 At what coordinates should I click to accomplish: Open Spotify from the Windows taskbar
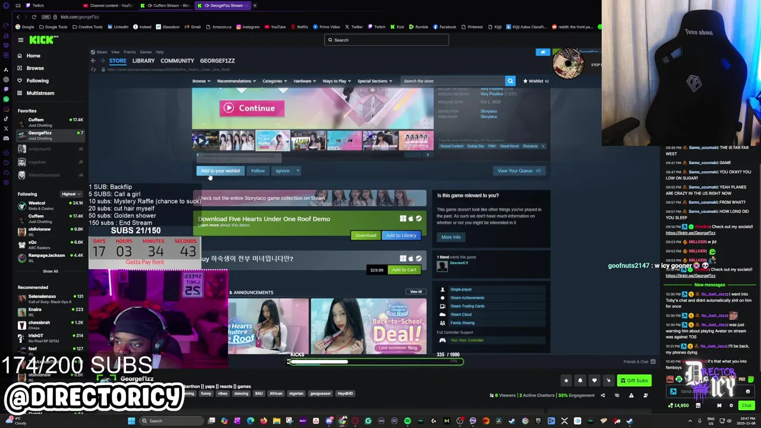[x=407, y=421]
